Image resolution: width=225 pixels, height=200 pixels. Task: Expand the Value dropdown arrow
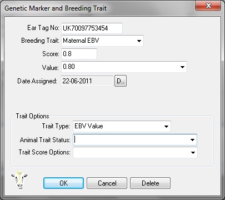click(x=182, y=67)
